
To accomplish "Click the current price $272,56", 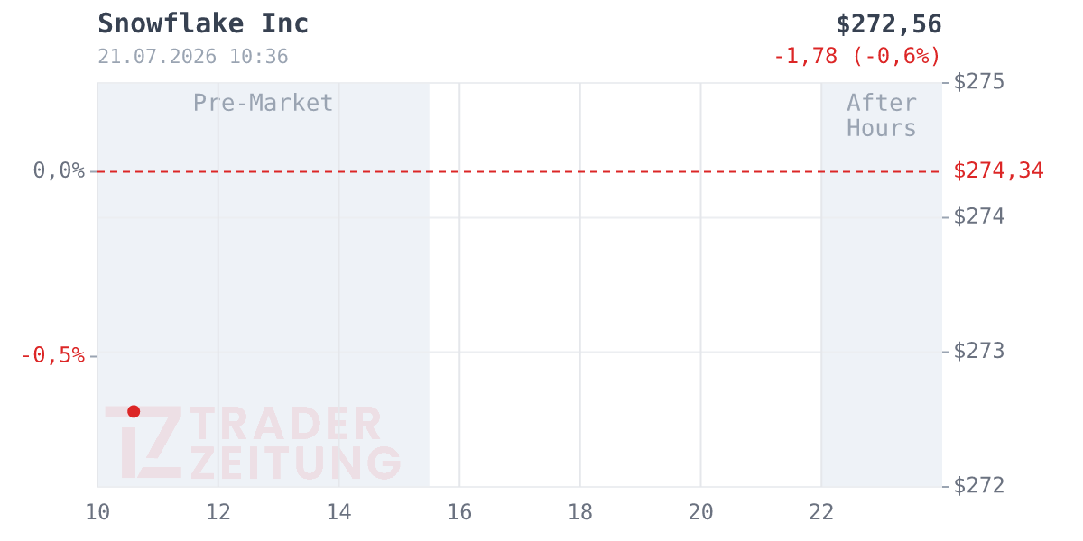I will 889,24.
